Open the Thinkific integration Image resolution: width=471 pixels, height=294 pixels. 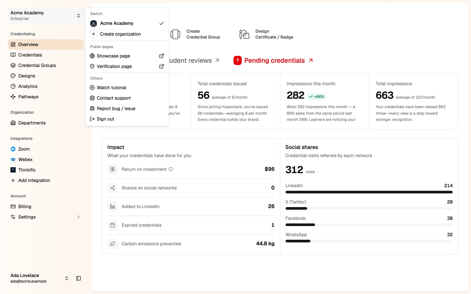[46, 170]
